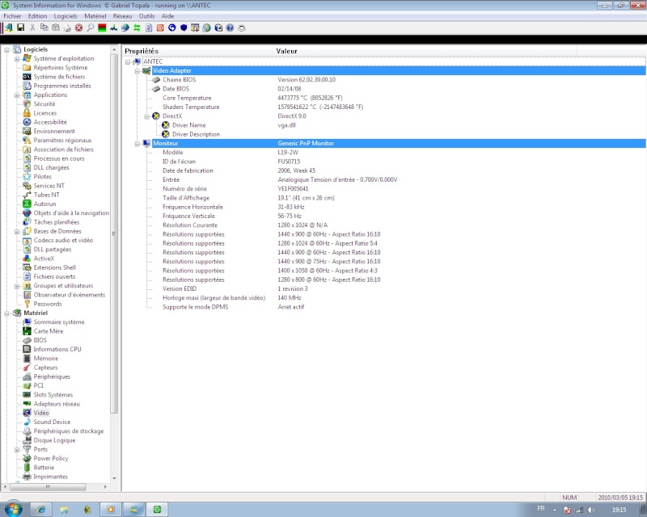The width and height of the screenshot is (647, 517).
Task: Collapse the Video Adapter section
Action: click(x=137, y=71)
